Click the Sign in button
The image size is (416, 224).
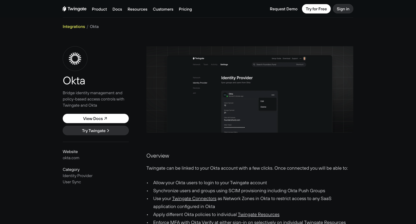(x=343, y=9)
